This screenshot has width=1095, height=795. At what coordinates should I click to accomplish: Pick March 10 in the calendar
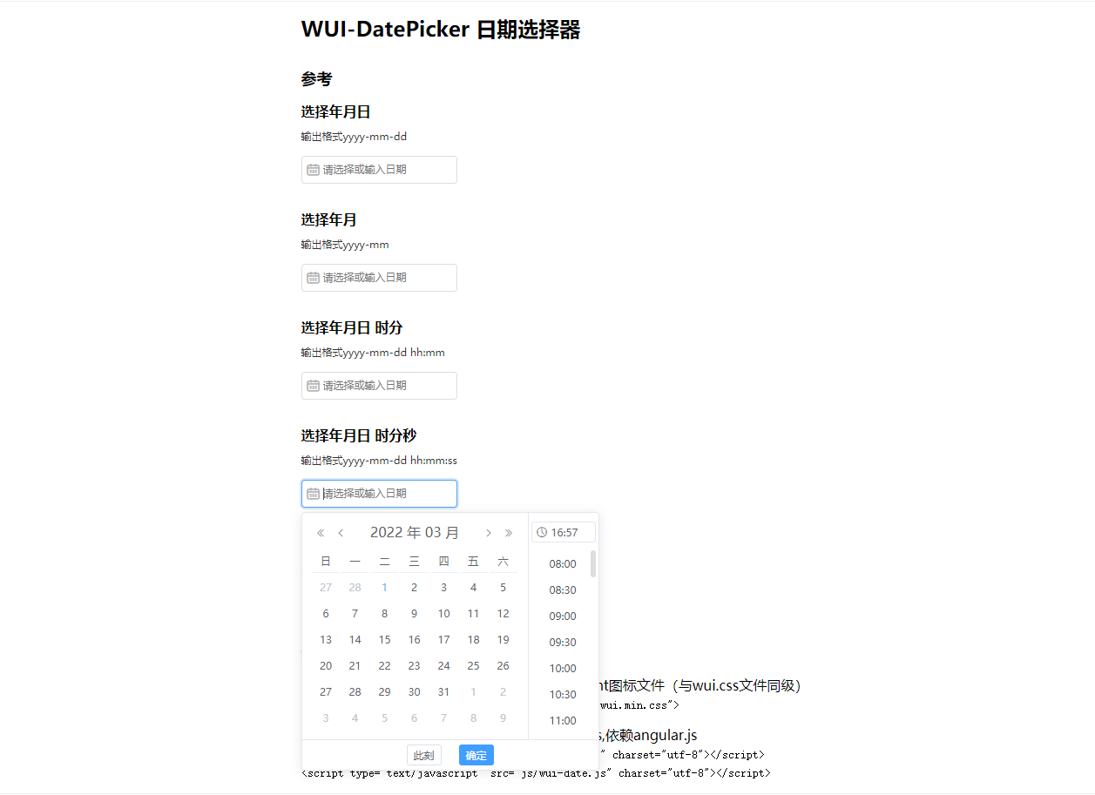[x=444, y=614]
